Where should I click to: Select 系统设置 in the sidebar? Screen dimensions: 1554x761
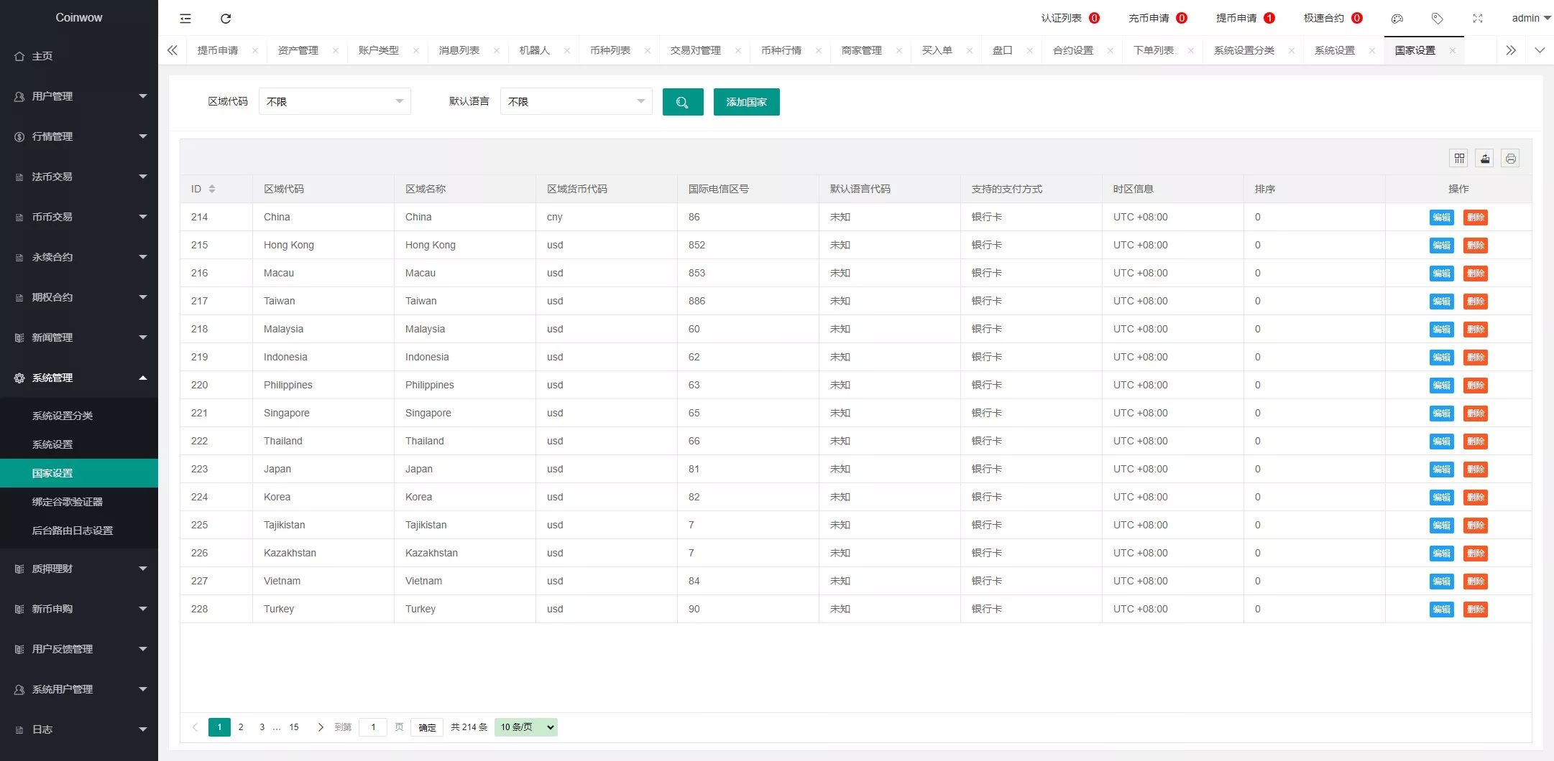[52, 444]
